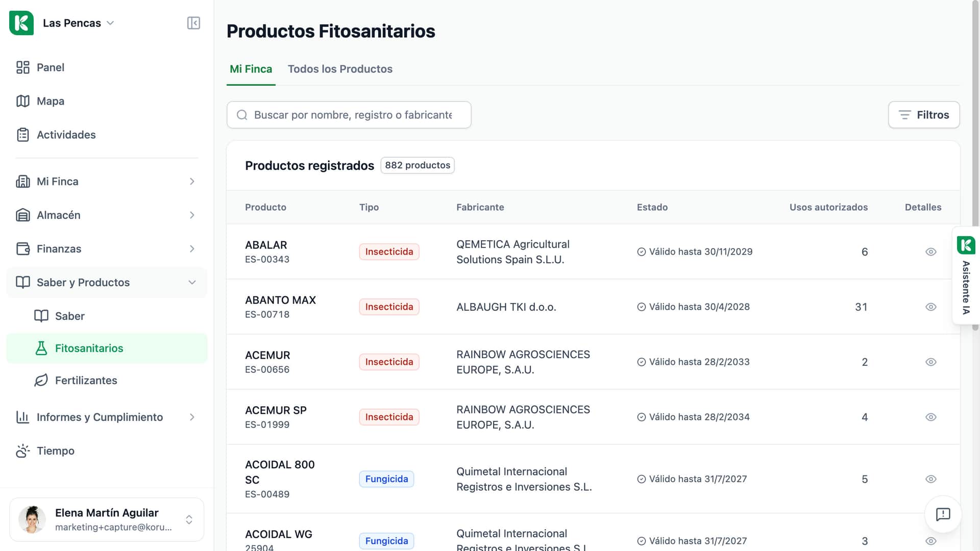Click the Fungicida tag for ACOIDAL 800 SC
Image resolution: width=980 pixels, height=551 pixels.
[386, 479]
